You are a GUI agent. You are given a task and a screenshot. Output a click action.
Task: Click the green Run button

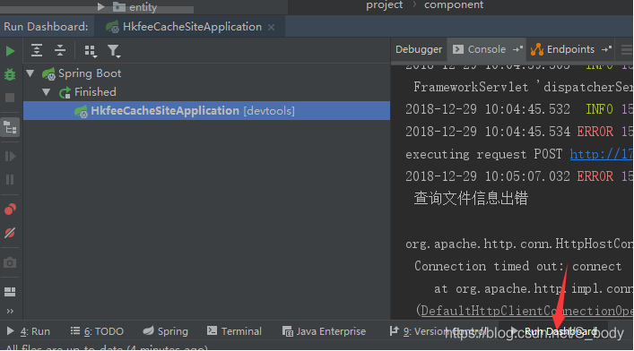coord(10,51)
